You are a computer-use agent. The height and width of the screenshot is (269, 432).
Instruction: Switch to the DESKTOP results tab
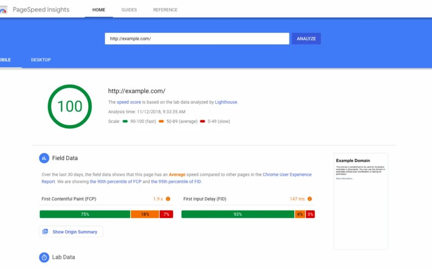(x=41, y=60)
